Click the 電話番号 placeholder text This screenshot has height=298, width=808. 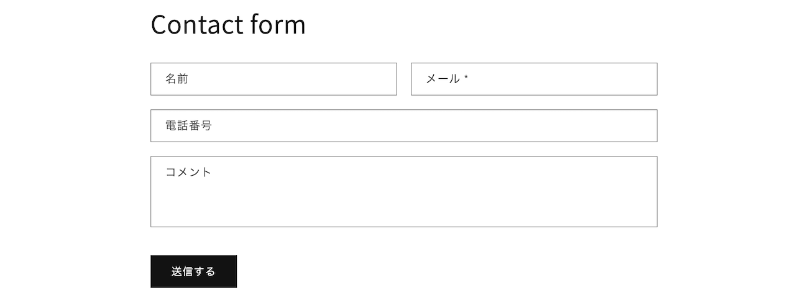point(188,125)
